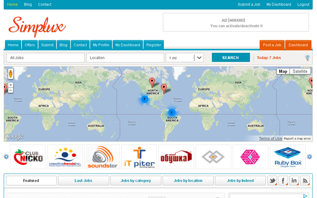Open the Submit navigation tab
317x198 pixels.
(x=48, y=45)
